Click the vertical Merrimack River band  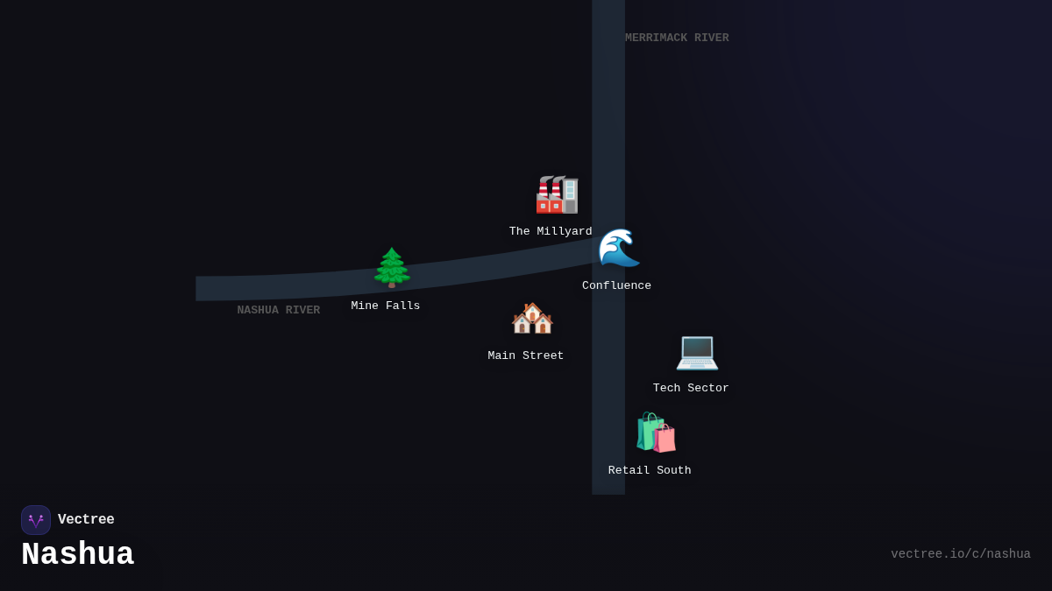608,114
